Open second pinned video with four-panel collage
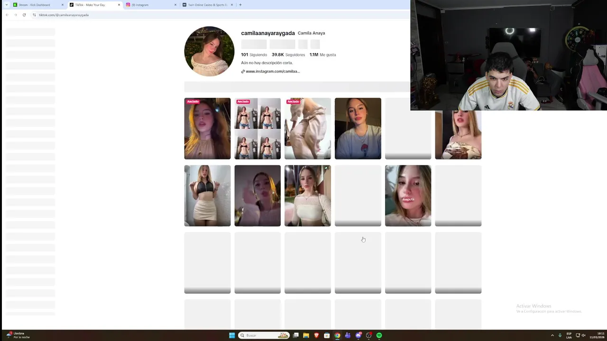607x341 pixels. click(x=258, y=128)
